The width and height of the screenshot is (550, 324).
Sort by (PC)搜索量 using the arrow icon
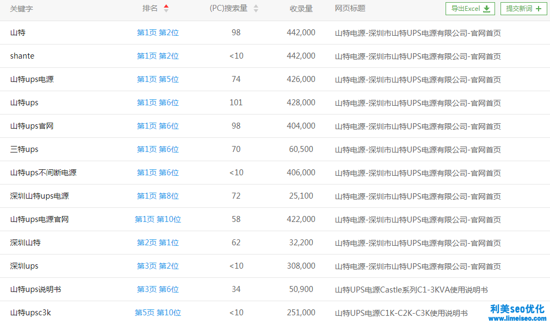256,8
